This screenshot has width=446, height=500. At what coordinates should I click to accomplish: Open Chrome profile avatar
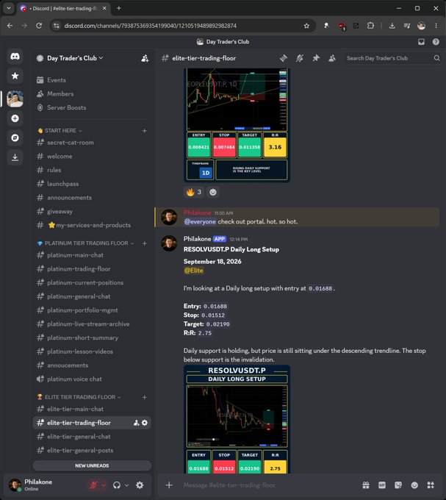tap(421, 26)
